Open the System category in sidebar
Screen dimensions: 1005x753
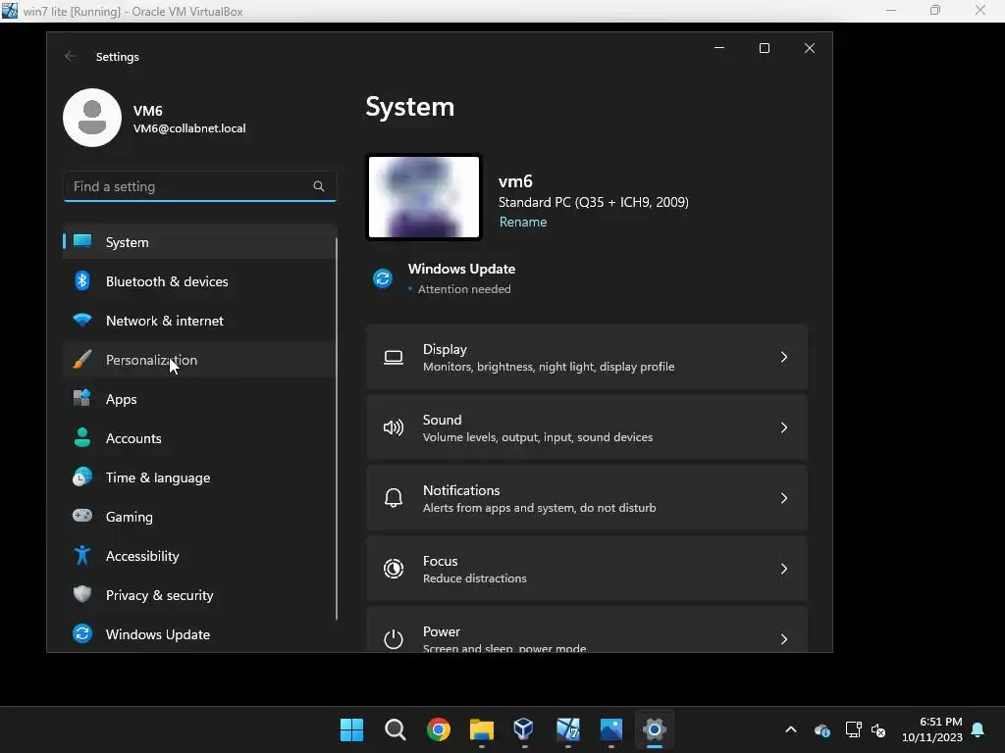[x=199, y=242]
